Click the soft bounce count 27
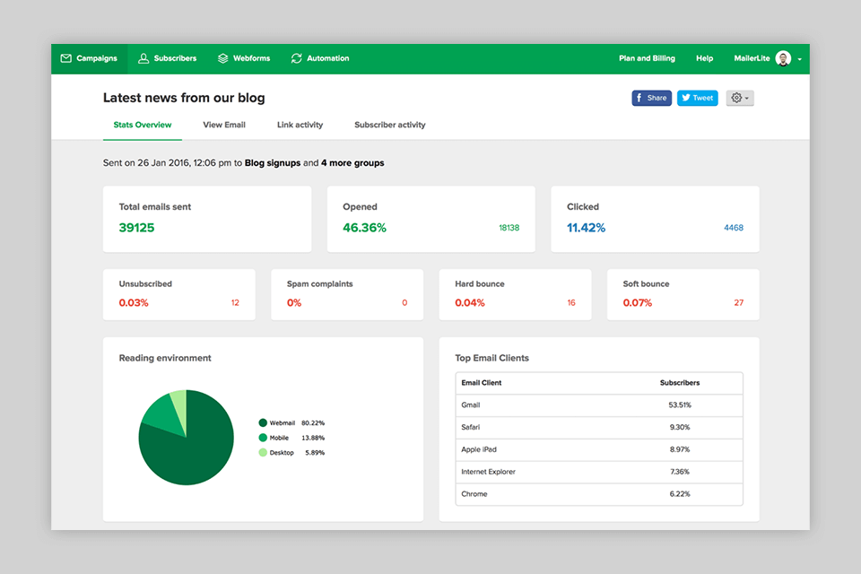 [738, 302]
